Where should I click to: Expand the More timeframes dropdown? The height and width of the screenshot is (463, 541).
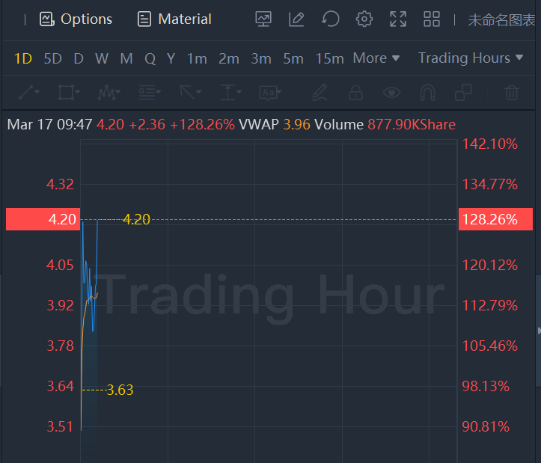[x=376, y=58]
